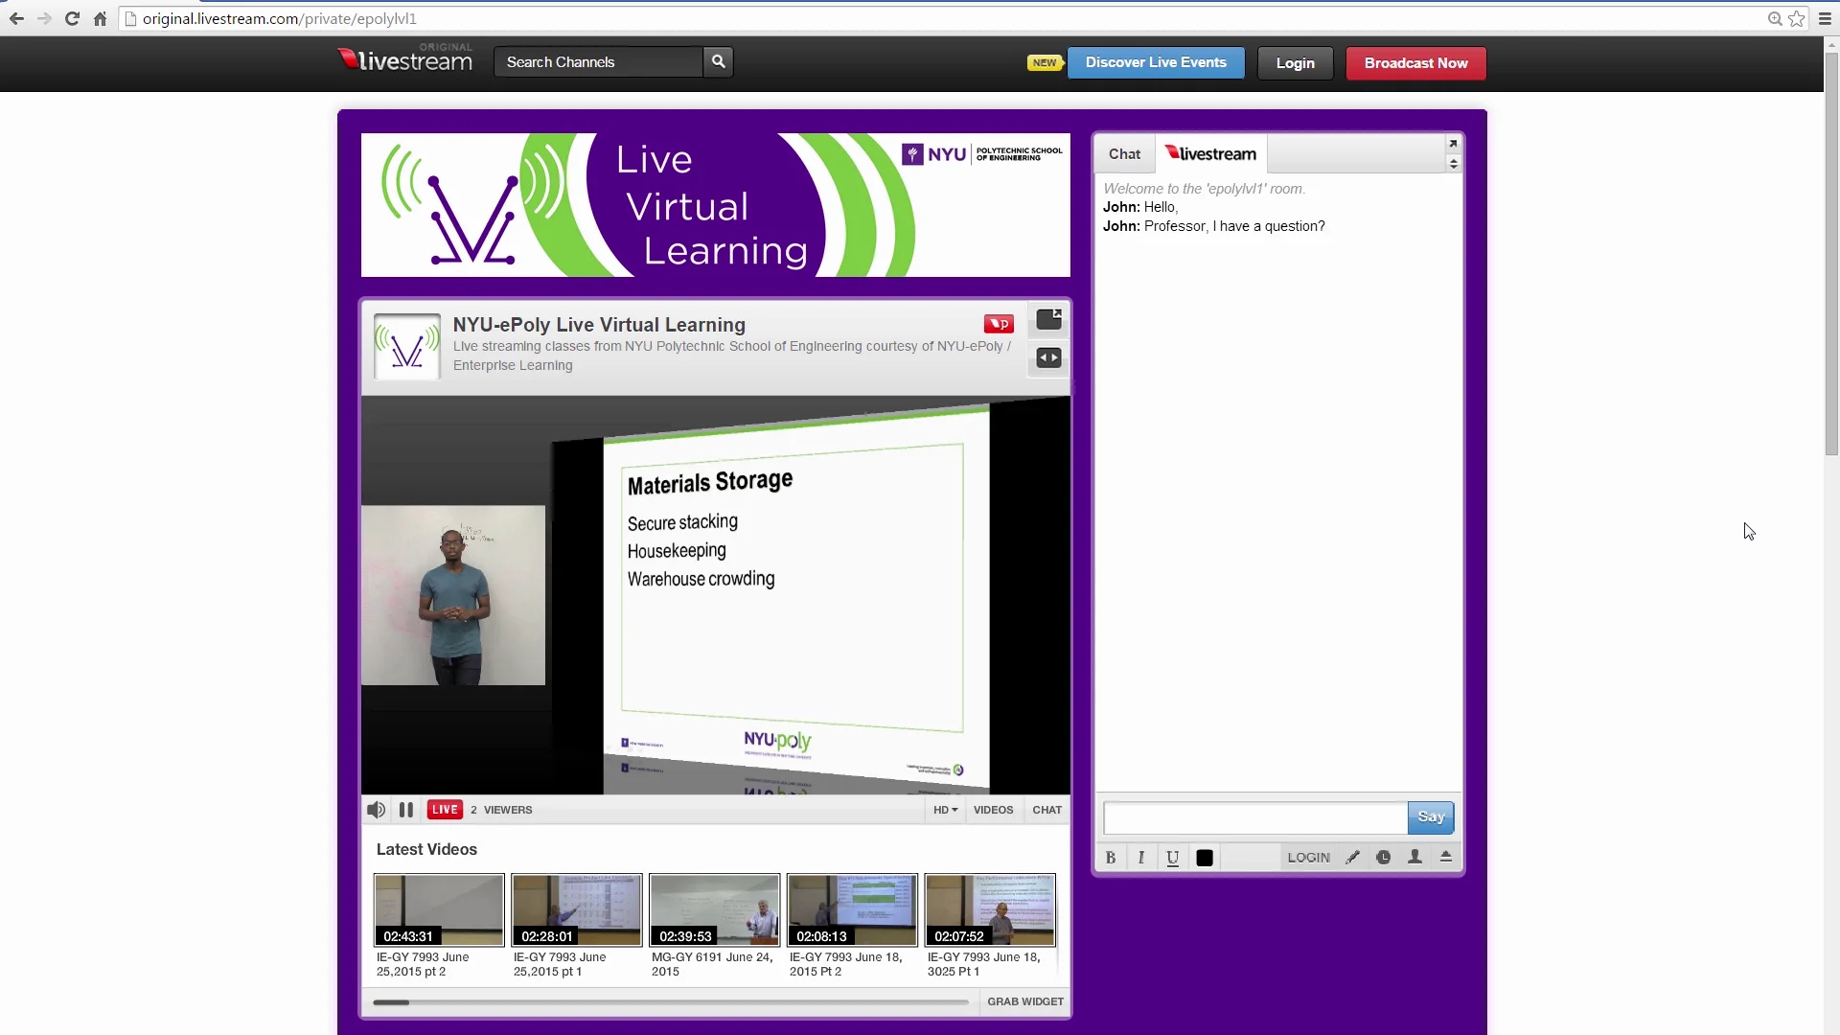Click the browser address bar URL
This screenshot has height=1035, width=1840.
click(x=280, y=18)
